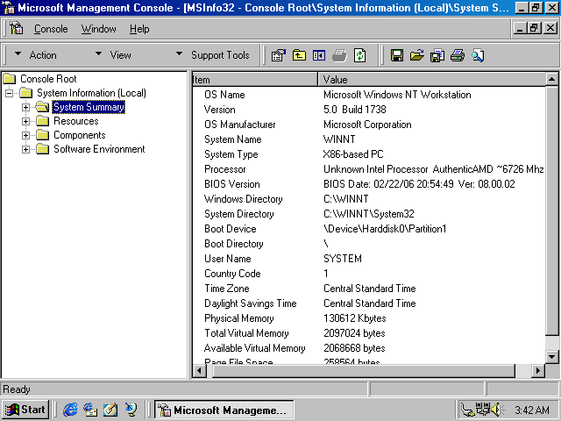Click the Daylight Savings Time label
This screenshot has height=421, width=561.
251,303
